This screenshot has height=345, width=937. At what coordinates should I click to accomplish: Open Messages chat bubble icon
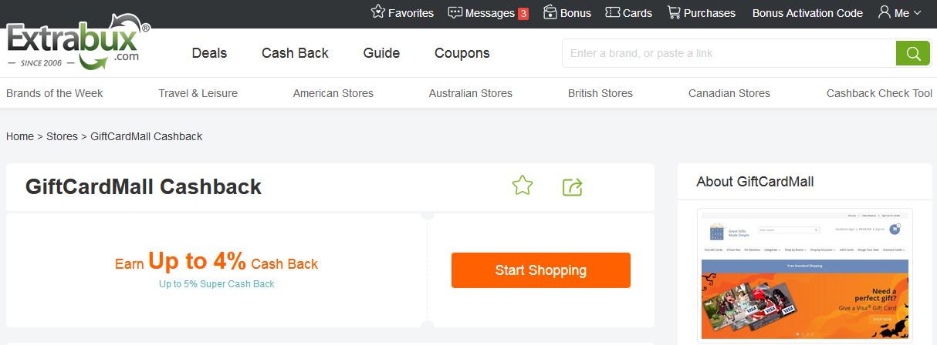455,12
